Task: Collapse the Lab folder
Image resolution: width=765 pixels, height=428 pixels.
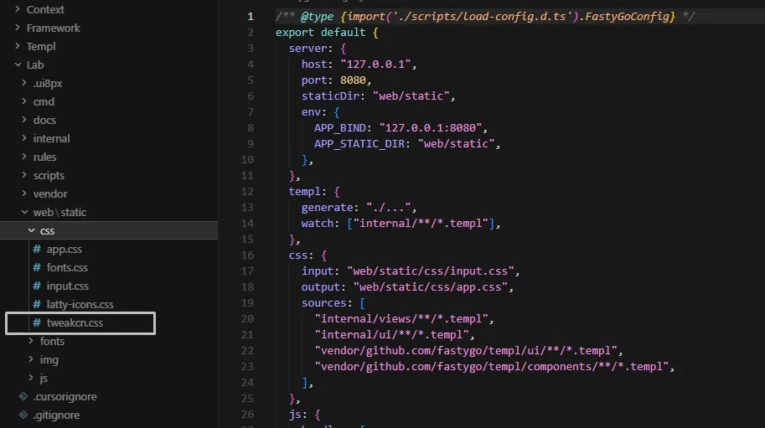Action: pyautogui.click(x=18, y=64)
